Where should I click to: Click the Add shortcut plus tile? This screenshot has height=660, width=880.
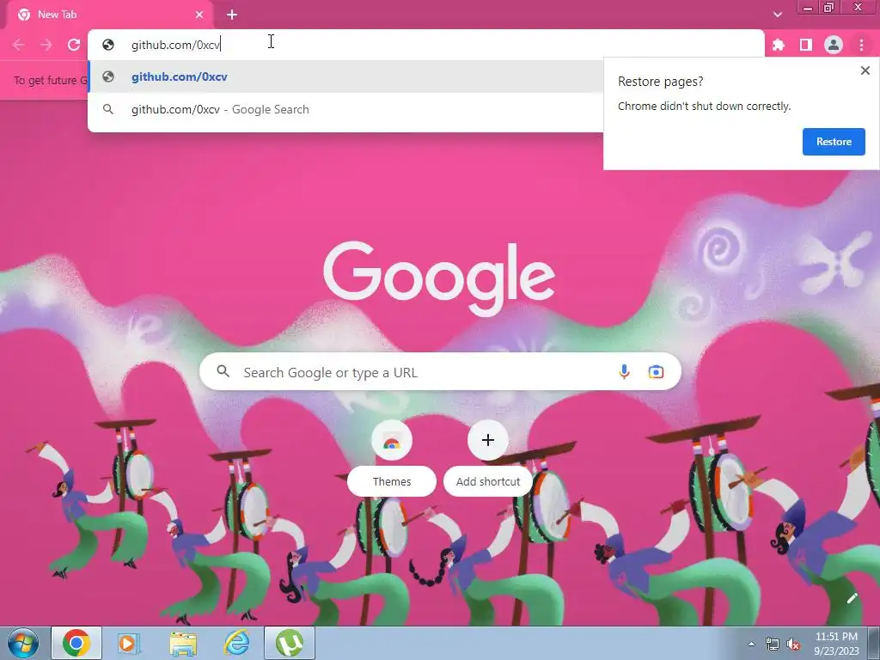coord(488,459)
